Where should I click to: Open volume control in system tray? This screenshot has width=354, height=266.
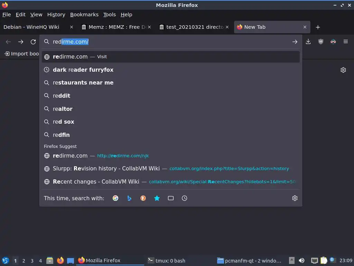301,260
